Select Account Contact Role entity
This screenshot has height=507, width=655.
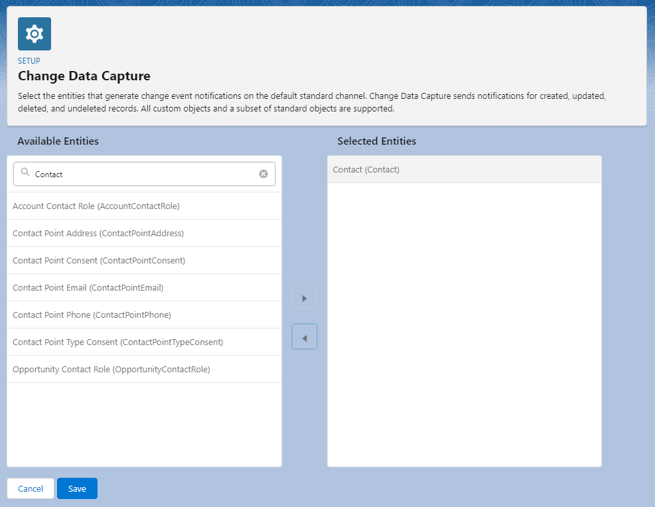96,206
